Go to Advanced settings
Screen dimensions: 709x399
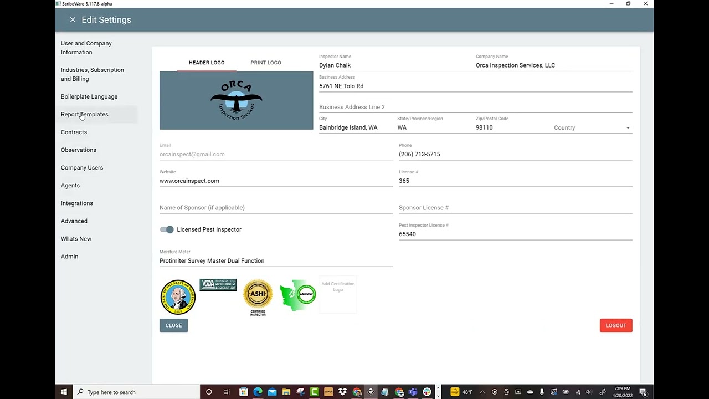[x=74, y=221]
